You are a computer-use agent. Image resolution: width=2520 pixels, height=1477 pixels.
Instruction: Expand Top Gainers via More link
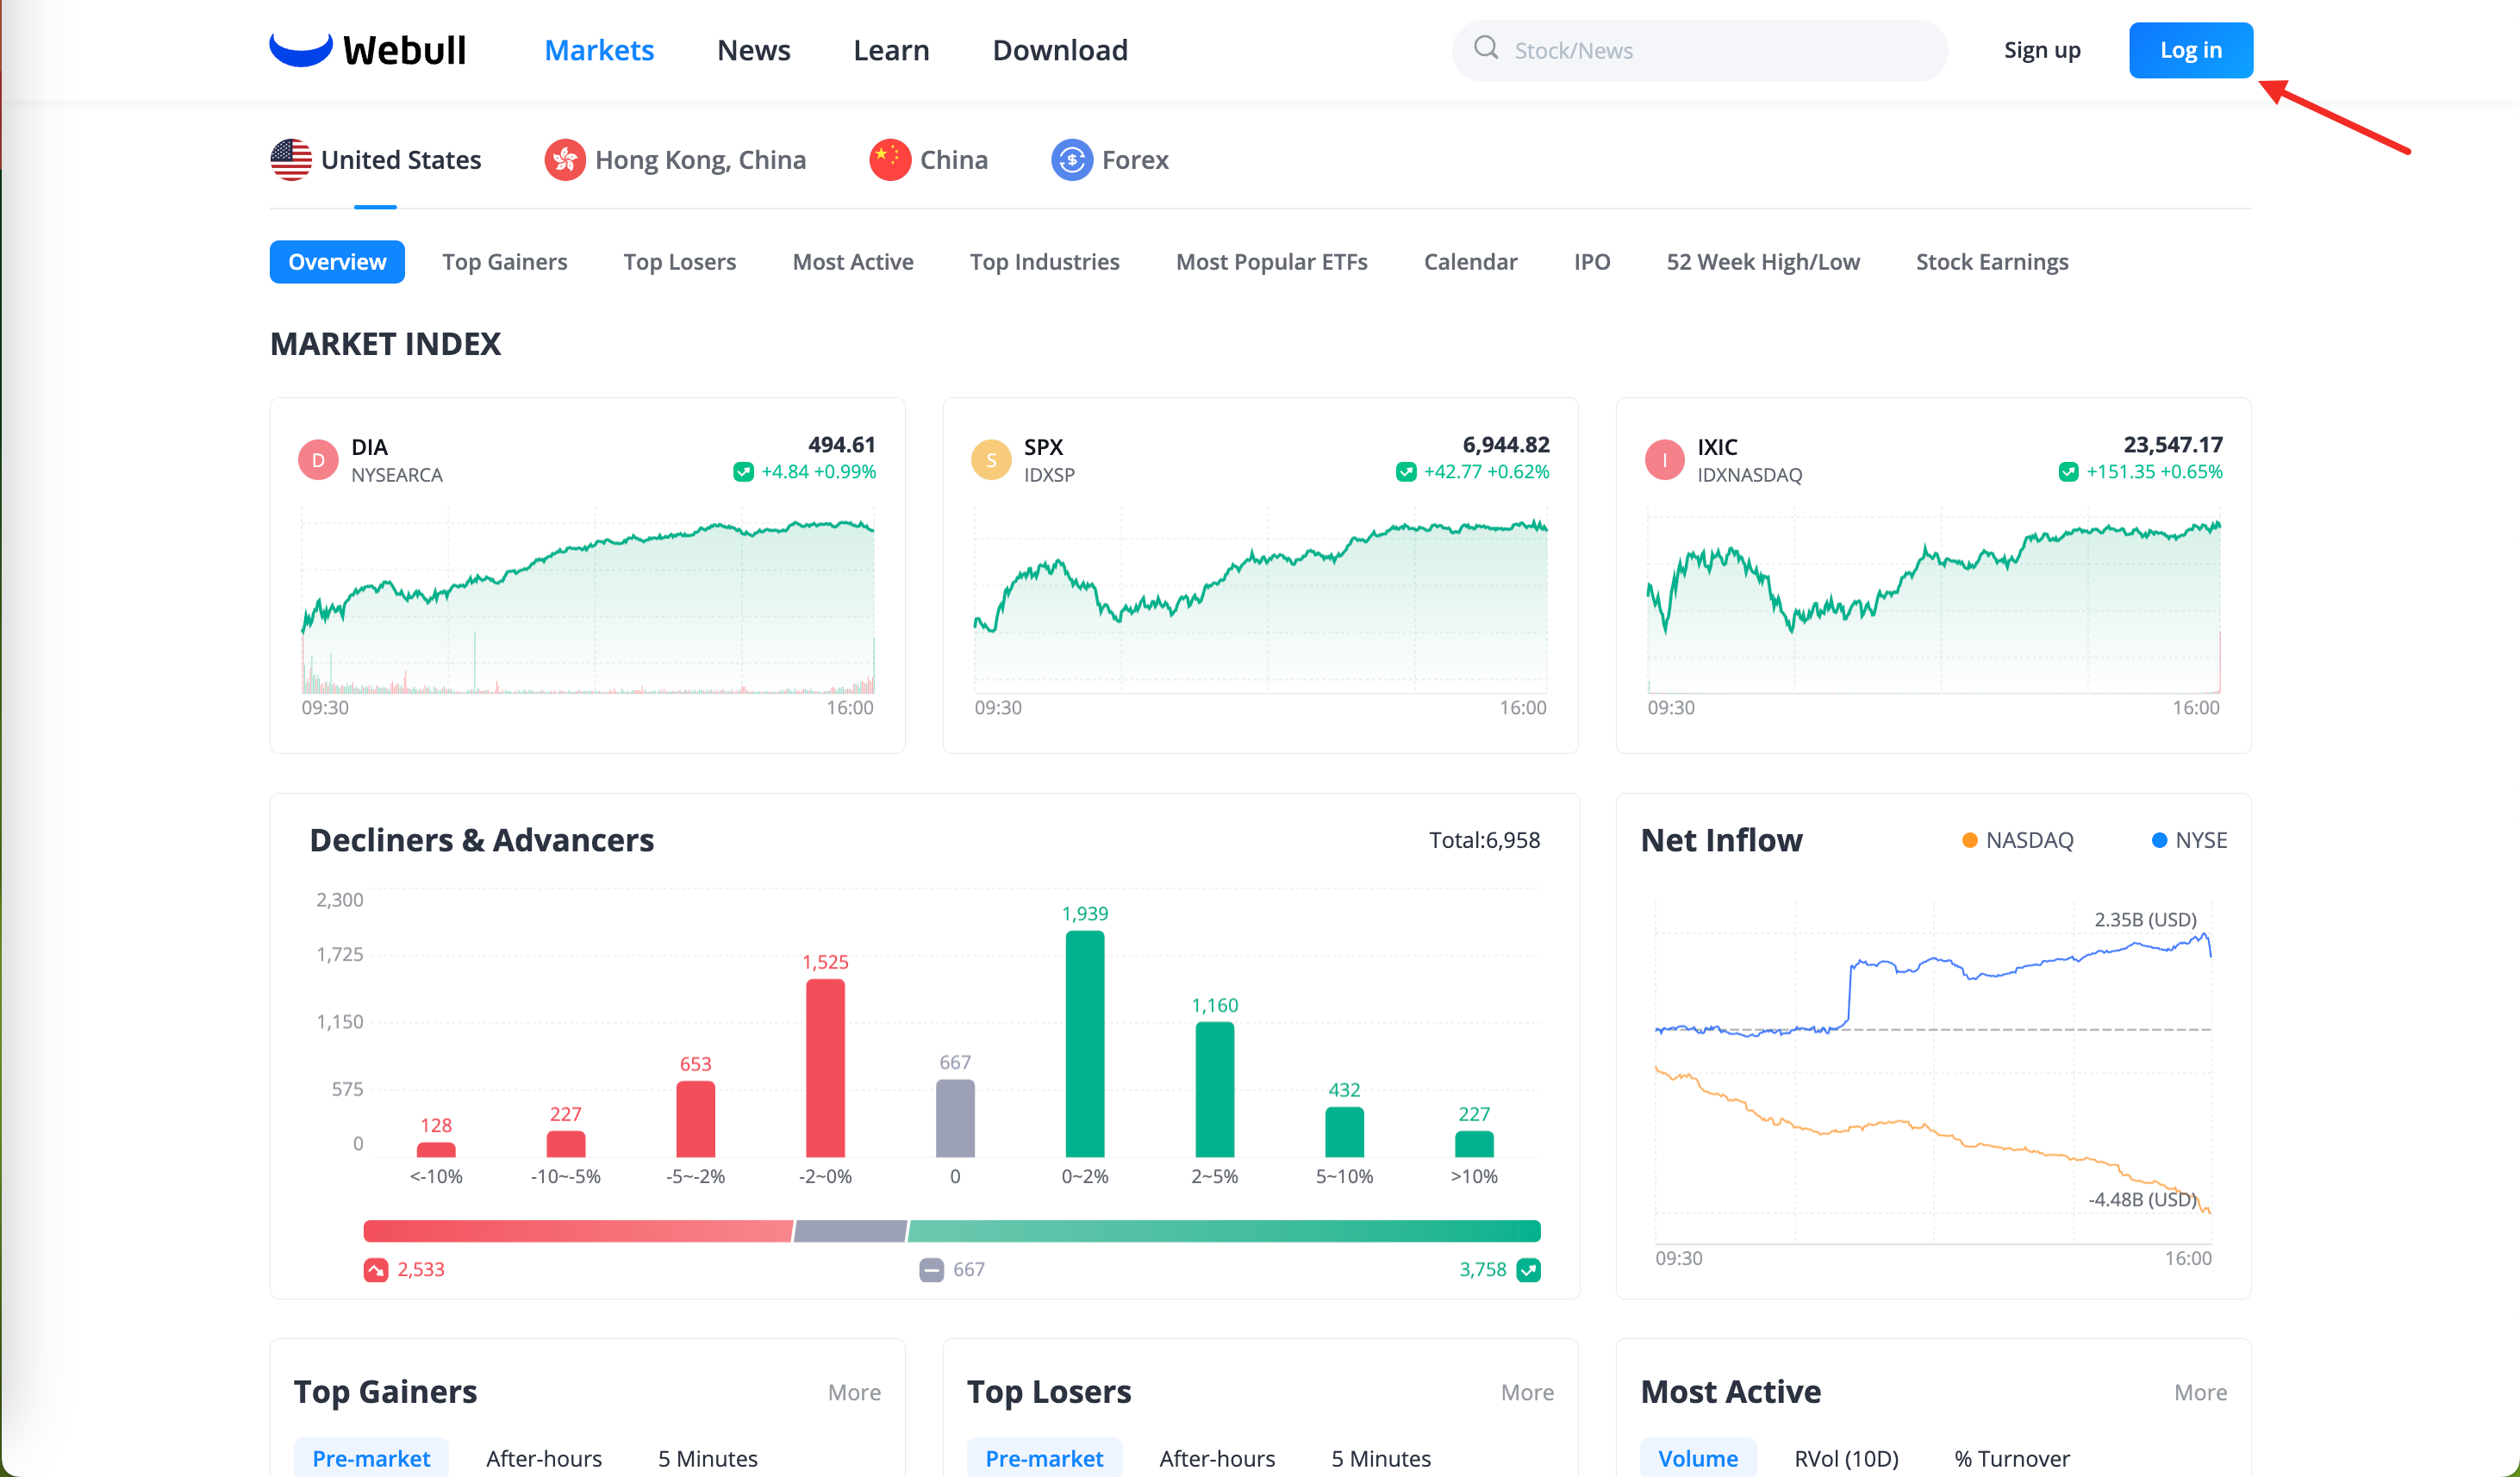854,1392
